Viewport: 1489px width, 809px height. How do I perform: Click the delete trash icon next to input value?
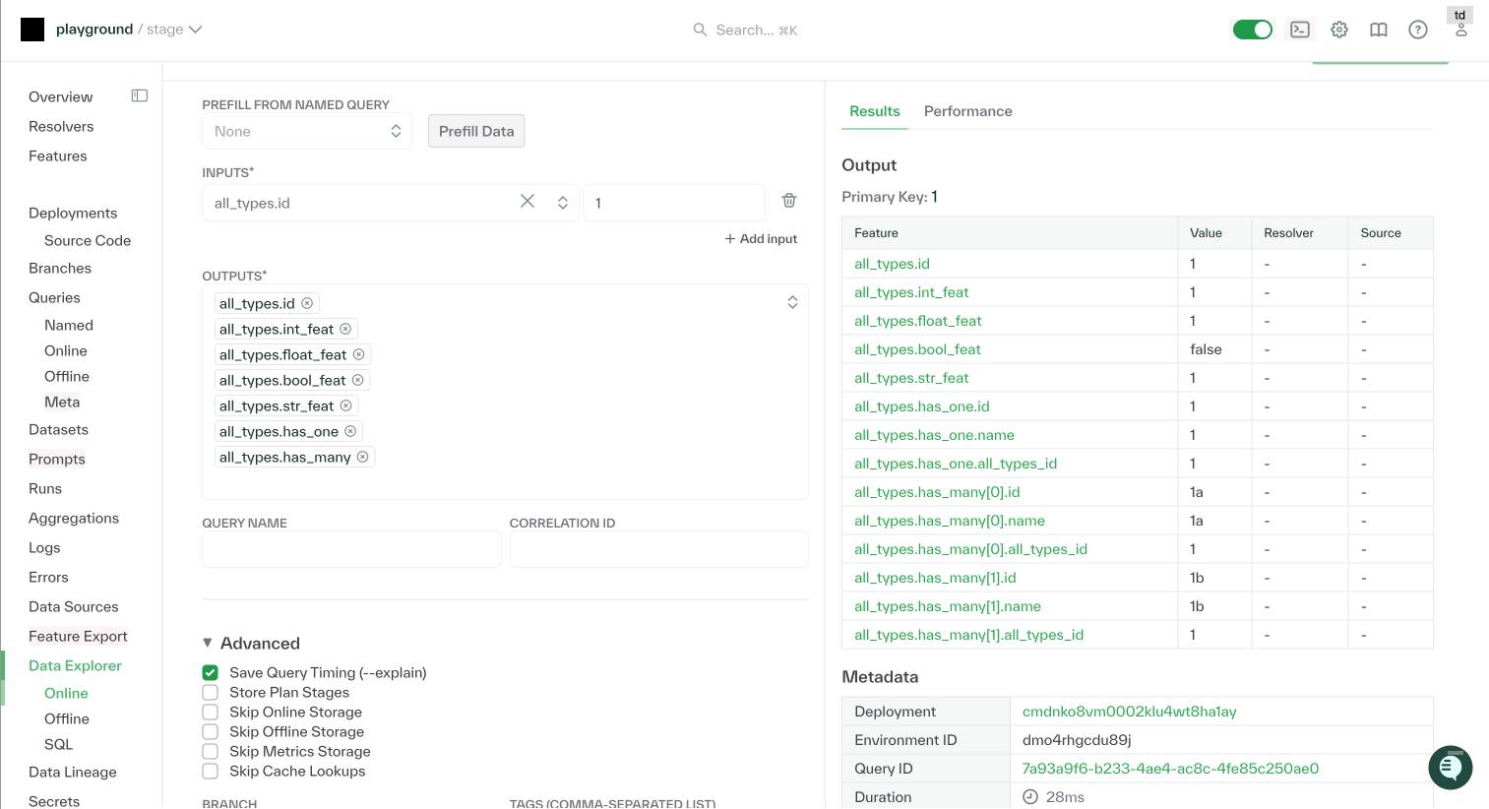pos(788,200)
